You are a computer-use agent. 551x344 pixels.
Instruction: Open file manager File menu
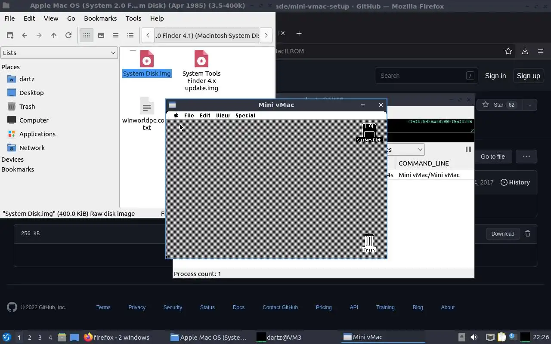pyautogui.click(x=9, y=18)
